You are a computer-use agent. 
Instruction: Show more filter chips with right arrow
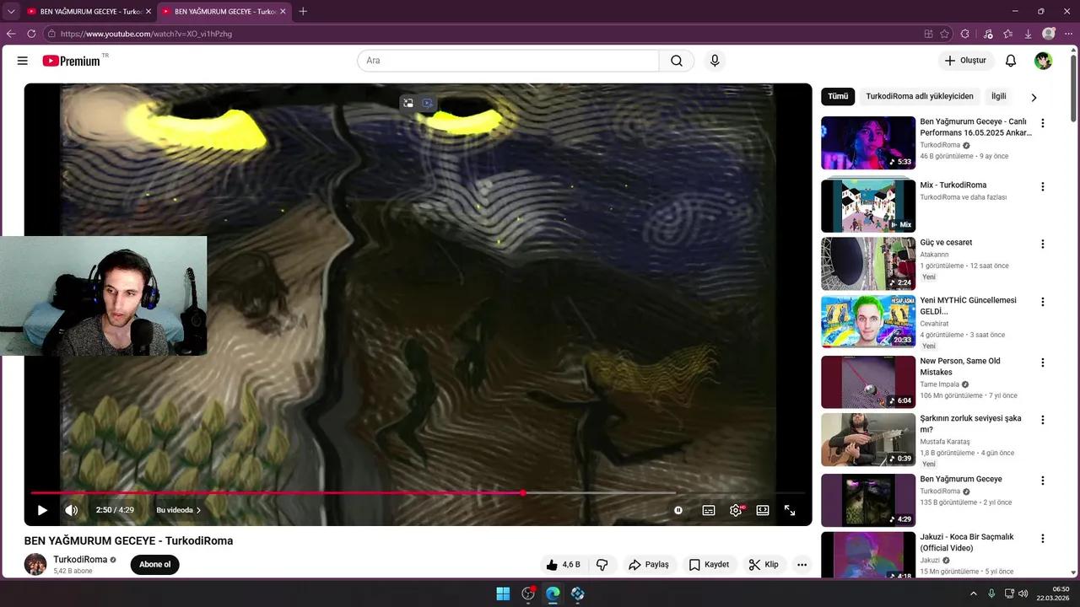[x=1034, y=97]
